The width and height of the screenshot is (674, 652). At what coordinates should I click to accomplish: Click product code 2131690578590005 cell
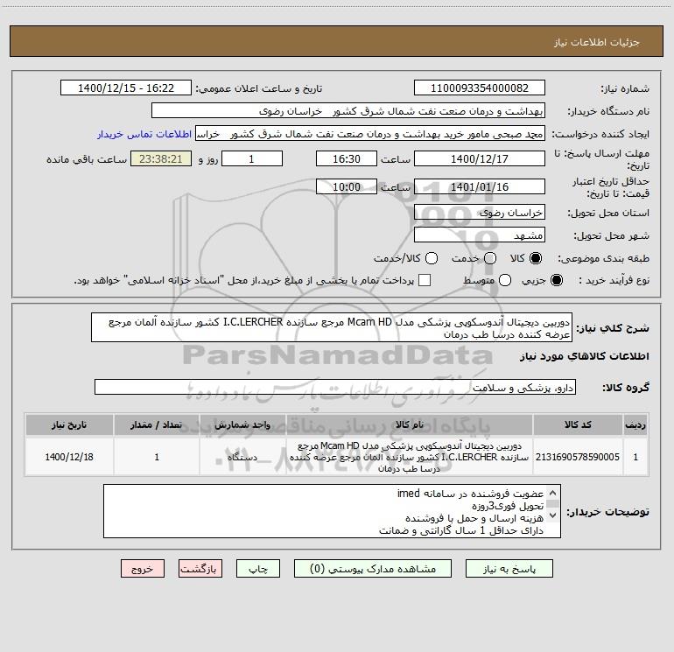tap(578, 457)
